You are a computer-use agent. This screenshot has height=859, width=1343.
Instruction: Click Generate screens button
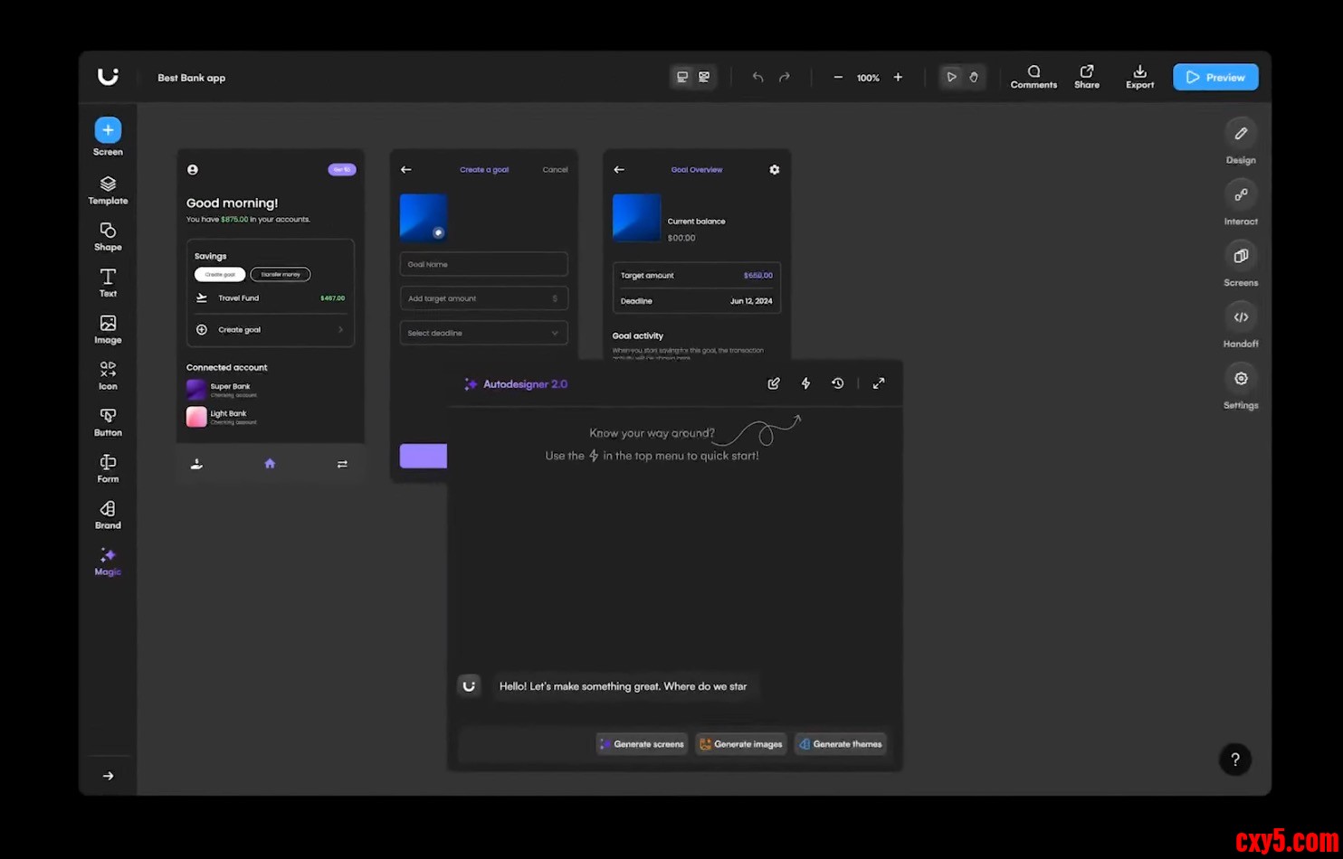[x=642, y=744]
